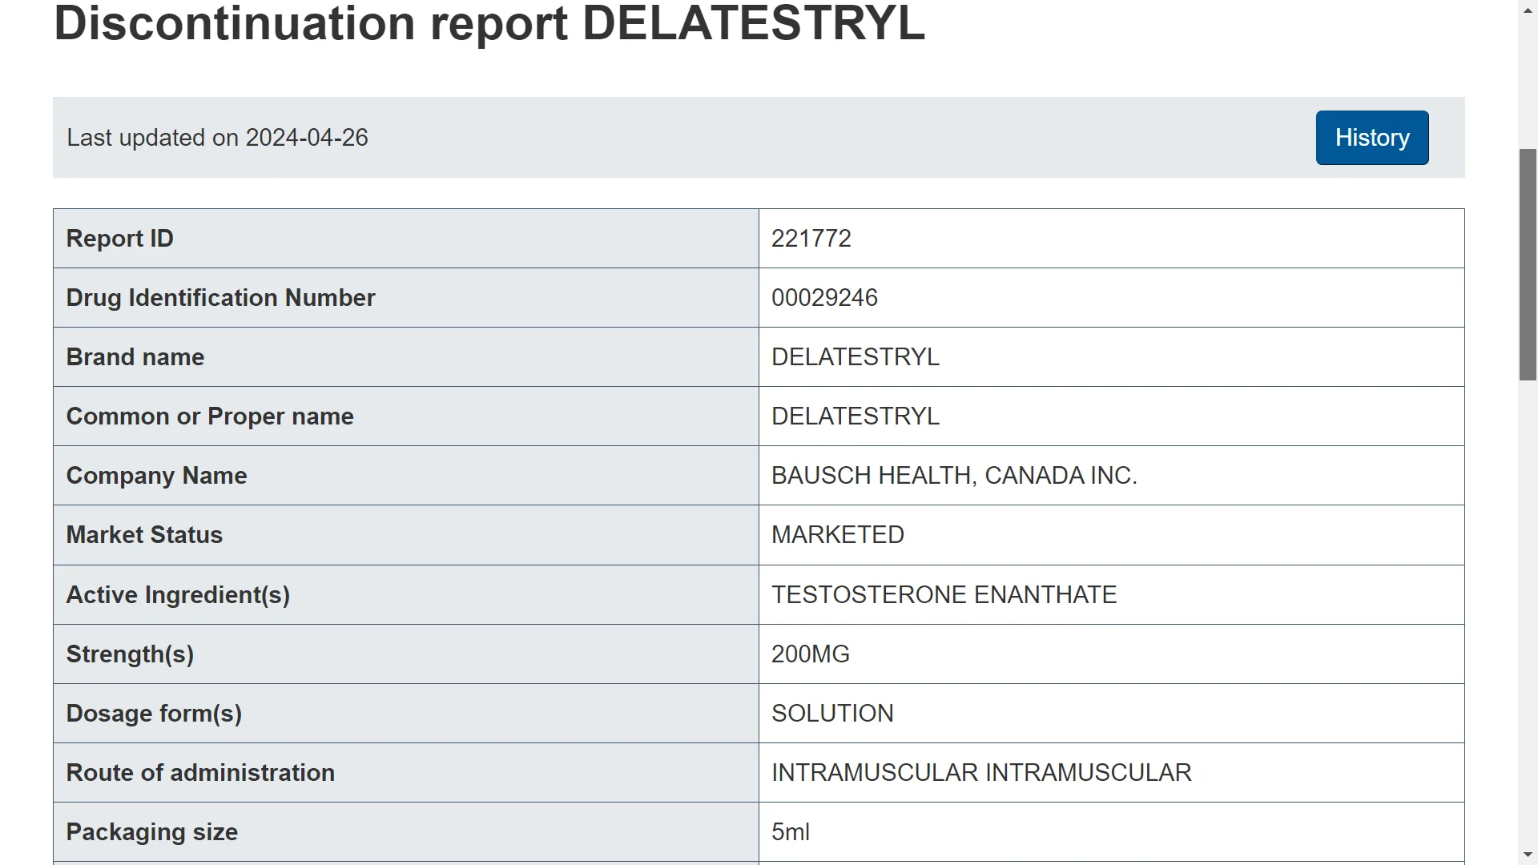Click the vertical scrollbar thumb
The width and height of the screenshot is (1538, 865).
click(1528, 264)
